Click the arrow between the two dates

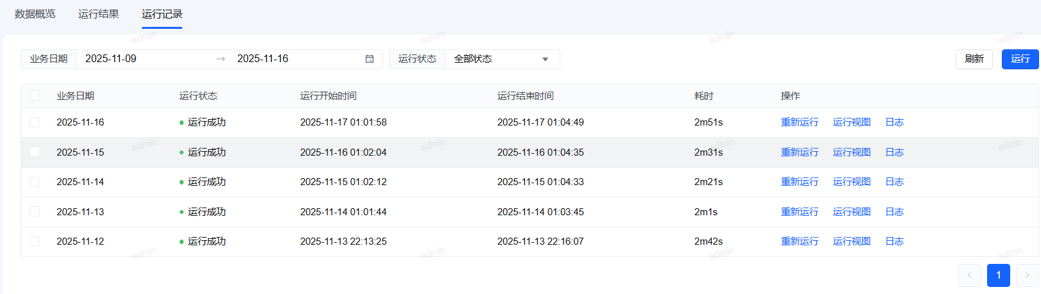(221, 59)
